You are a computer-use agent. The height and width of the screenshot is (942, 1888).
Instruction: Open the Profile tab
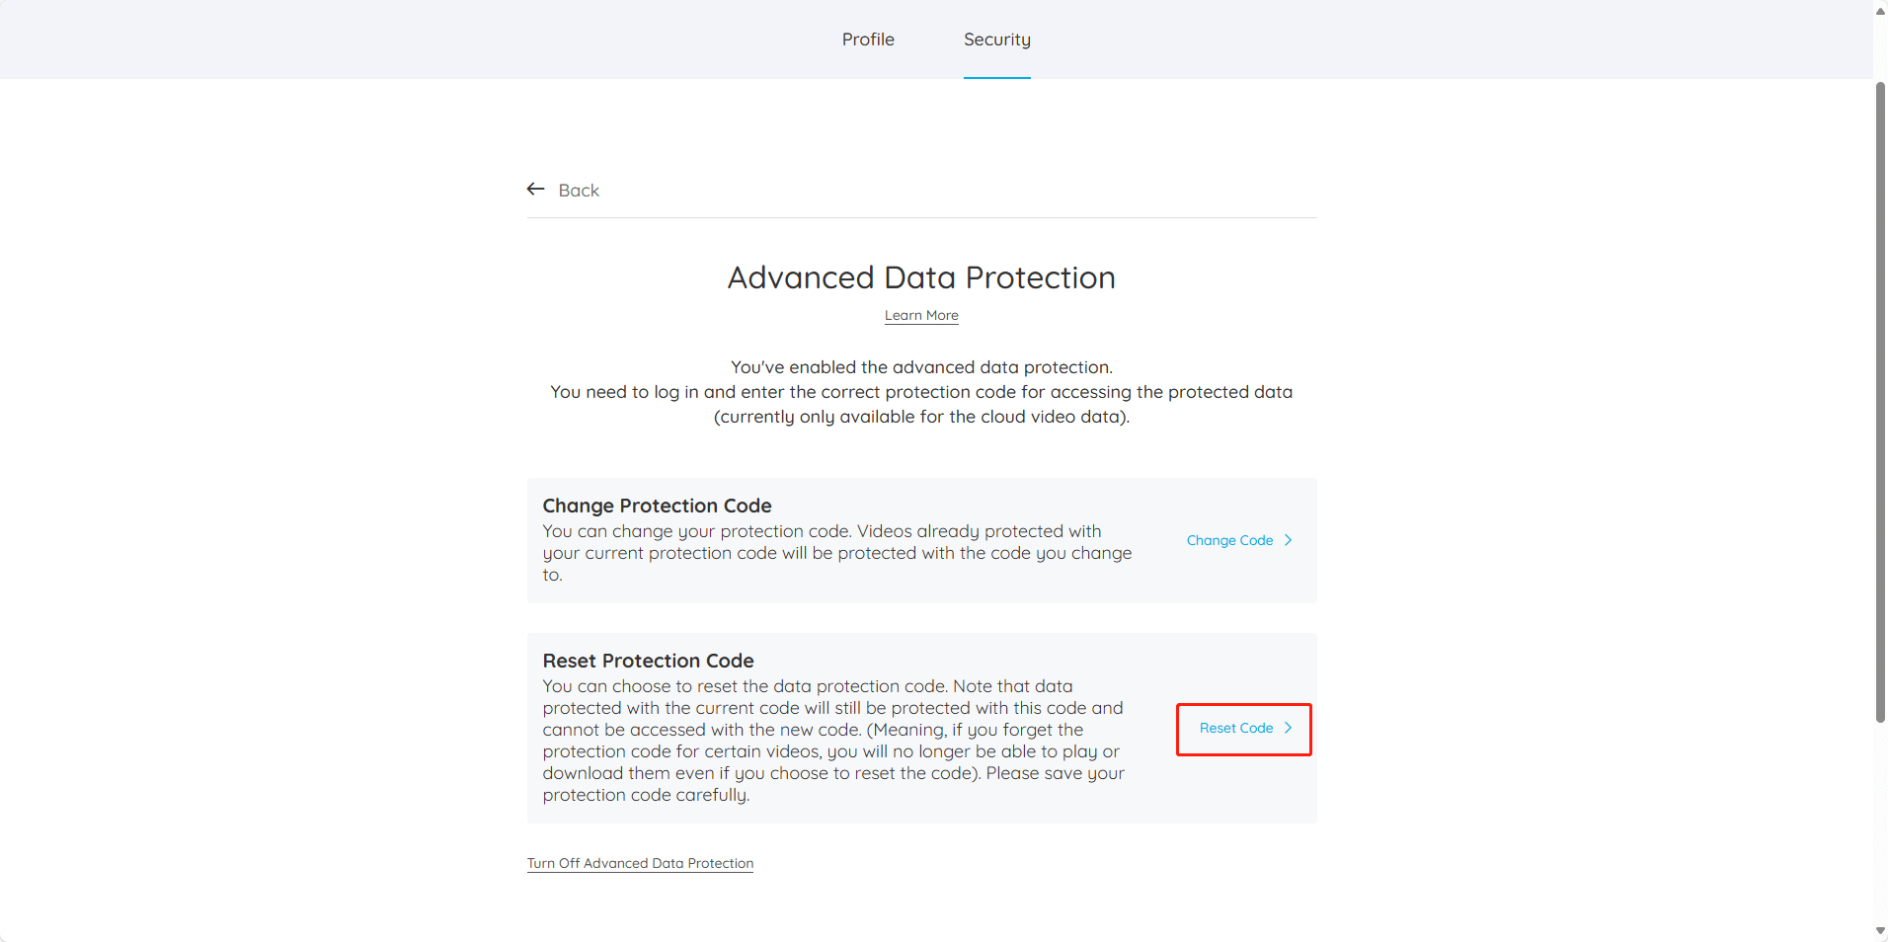point(868,39)
